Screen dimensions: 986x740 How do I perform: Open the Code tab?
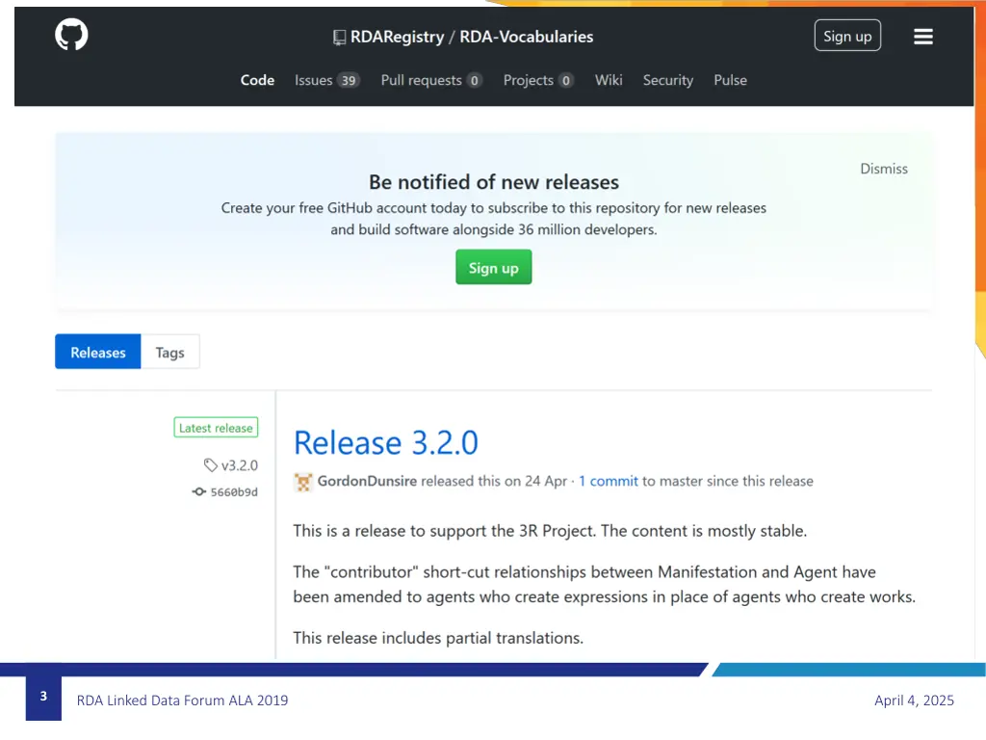click(257, 81)
